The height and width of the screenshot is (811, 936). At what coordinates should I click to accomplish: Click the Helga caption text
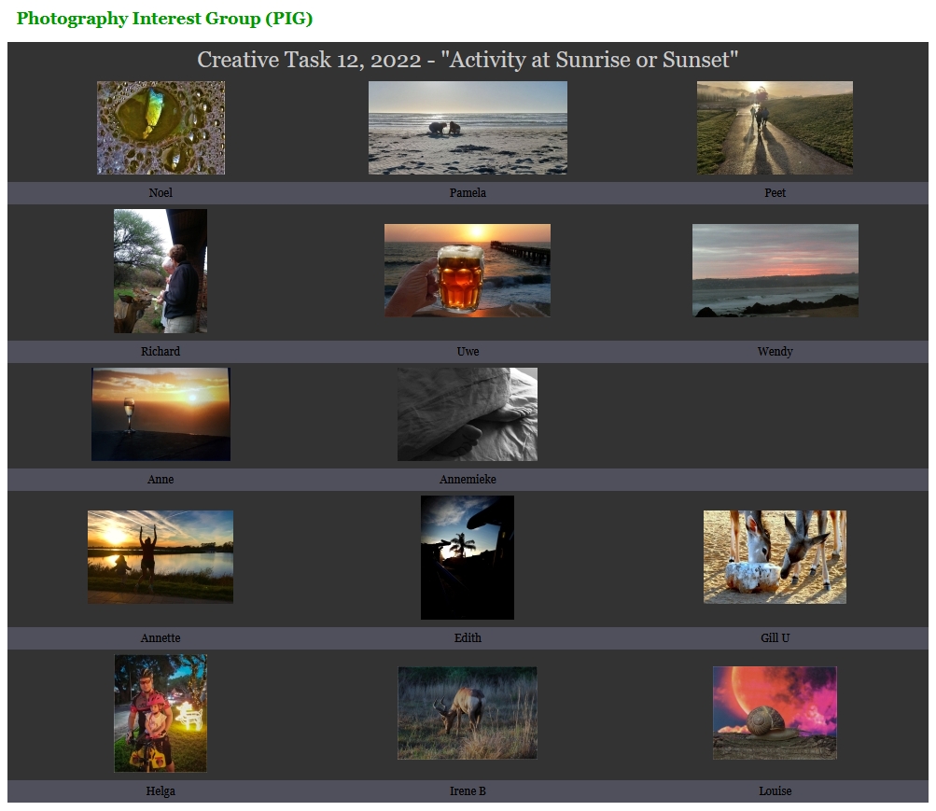point(161,790)
